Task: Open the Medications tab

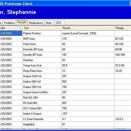Action: click(36, 23)
